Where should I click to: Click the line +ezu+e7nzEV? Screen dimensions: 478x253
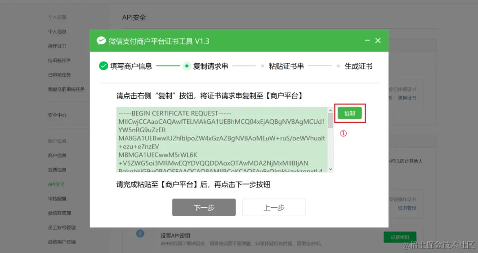click(138, 146)
